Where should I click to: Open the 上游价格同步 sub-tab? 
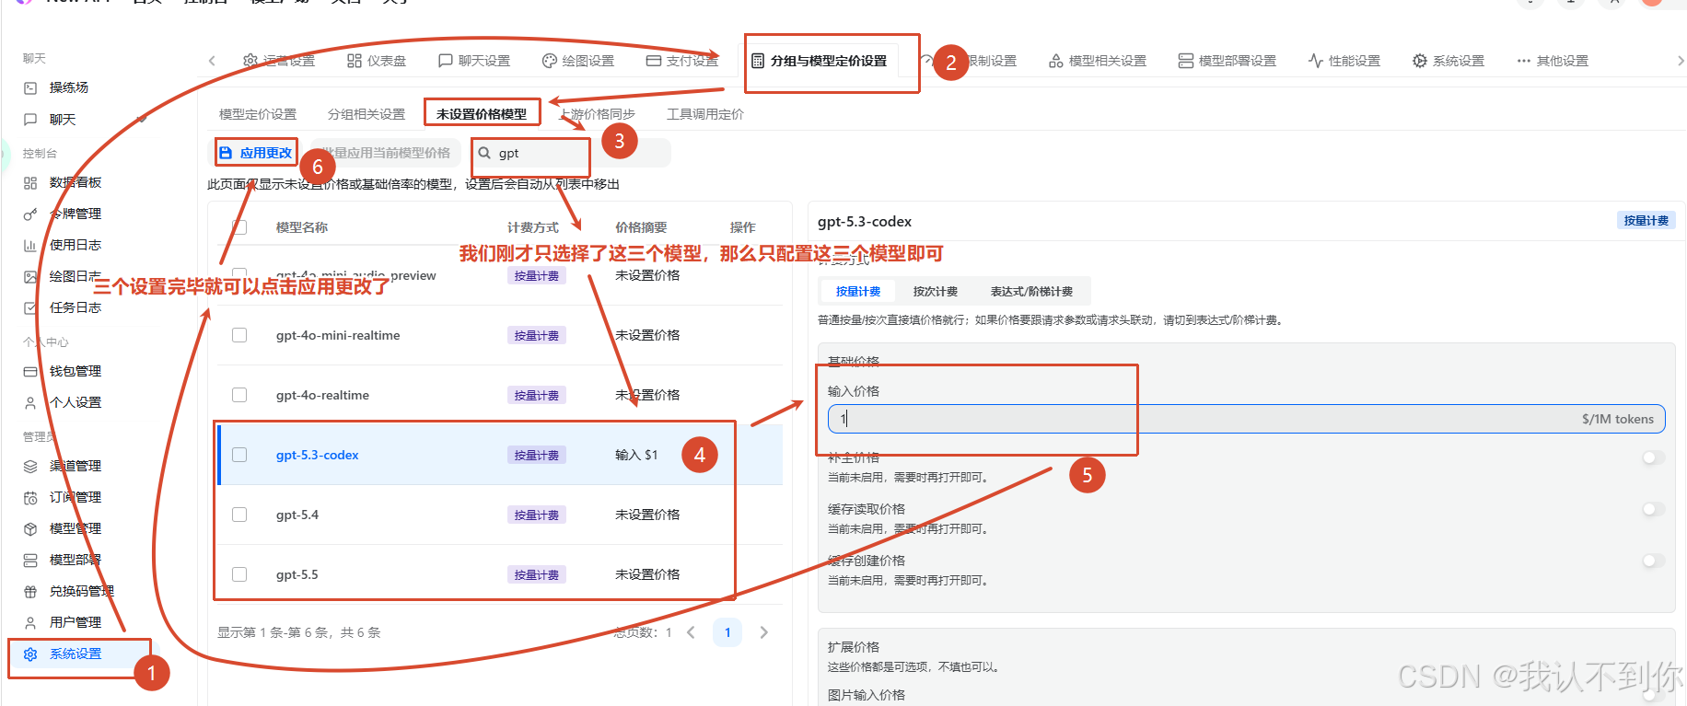(x=597, y=114)
